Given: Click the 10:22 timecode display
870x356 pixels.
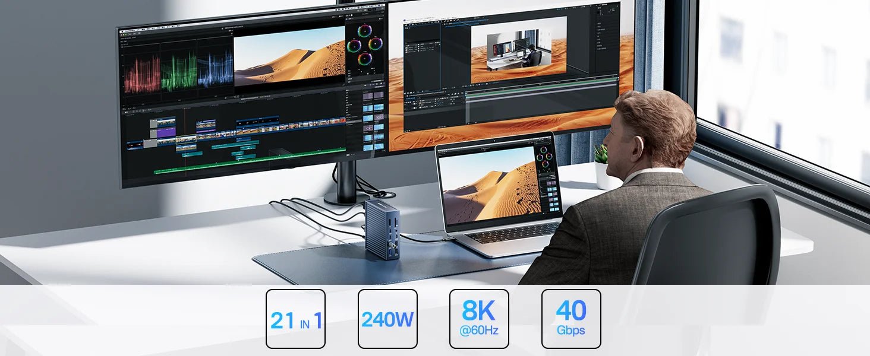Looking at the screenshot, I should tap(236, 96).
